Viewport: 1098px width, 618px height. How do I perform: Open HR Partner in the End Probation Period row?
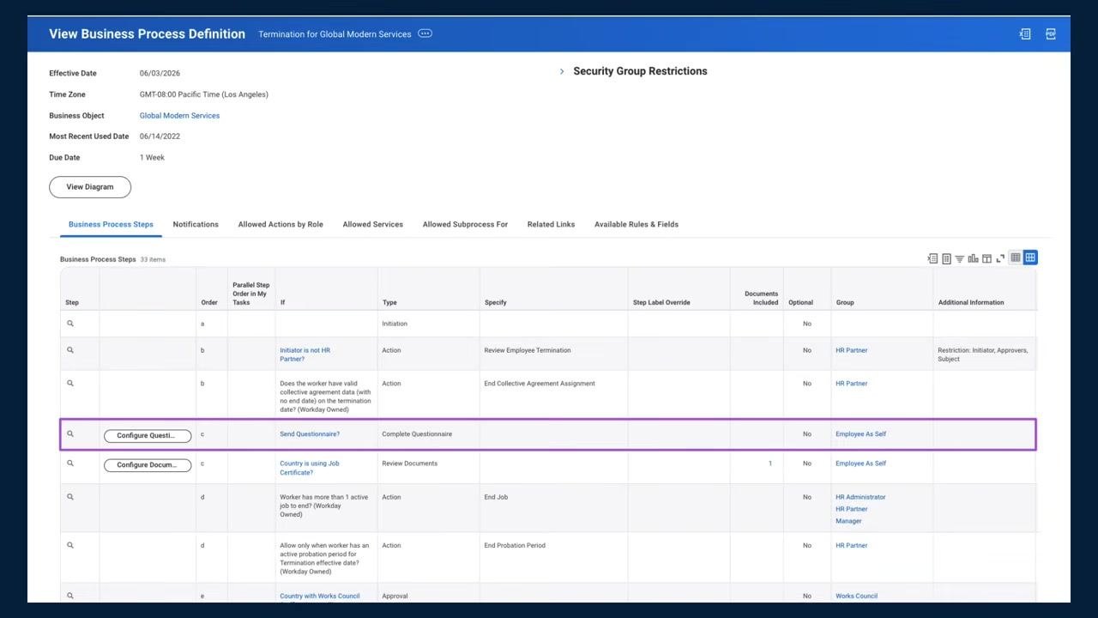851,545
